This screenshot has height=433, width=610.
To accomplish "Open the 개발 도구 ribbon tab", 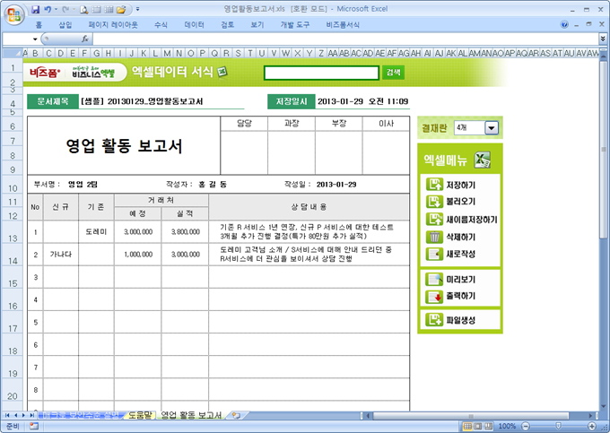I will point(295,25).
